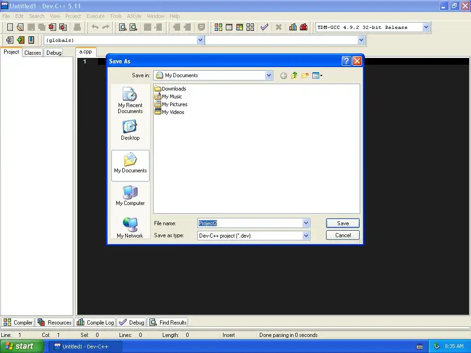Create a new folder in Save As dialog
The image size is (471, 353).
point(305,76)
